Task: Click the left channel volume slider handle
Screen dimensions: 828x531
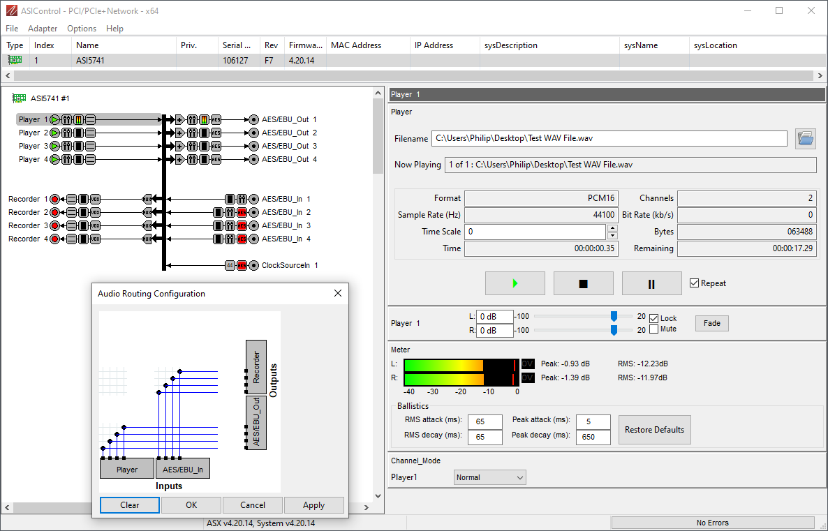Action: click(x=614, y=316)
